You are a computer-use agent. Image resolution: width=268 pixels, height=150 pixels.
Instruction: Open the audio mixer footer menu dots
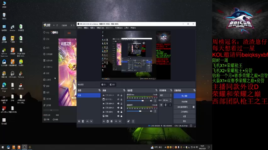click(133, 121)
